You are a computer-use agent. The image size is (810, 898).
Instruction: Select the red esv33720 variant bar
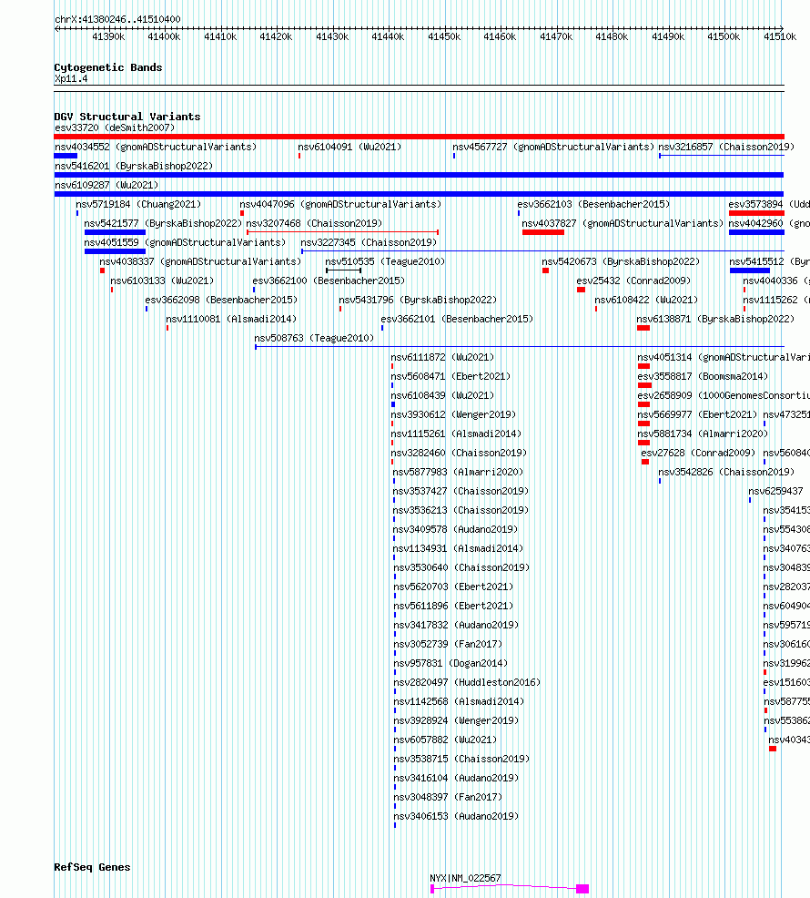(419, 137)
